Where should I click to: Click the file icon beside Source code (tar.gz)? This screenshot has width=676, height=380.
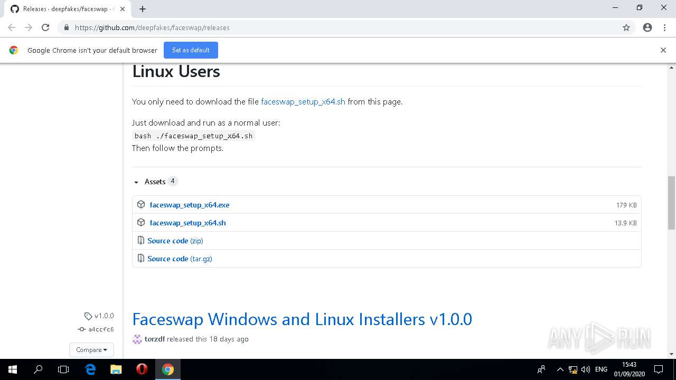click(141, 258)
